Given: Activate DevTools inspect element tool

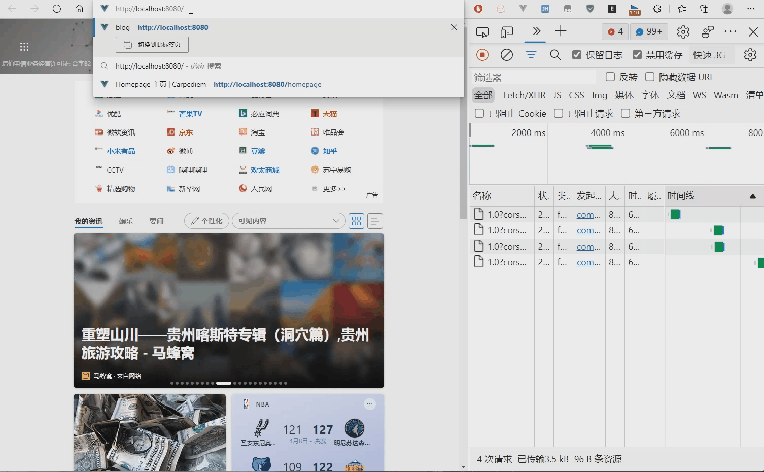Looking at the screenshot, I should tap(482, 32).
